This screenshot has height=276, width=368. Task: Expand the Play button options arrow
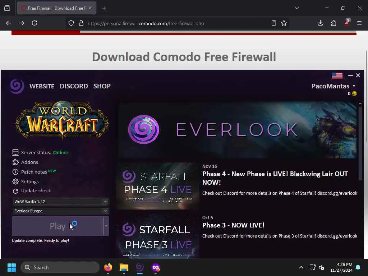(x=106, y=226)
